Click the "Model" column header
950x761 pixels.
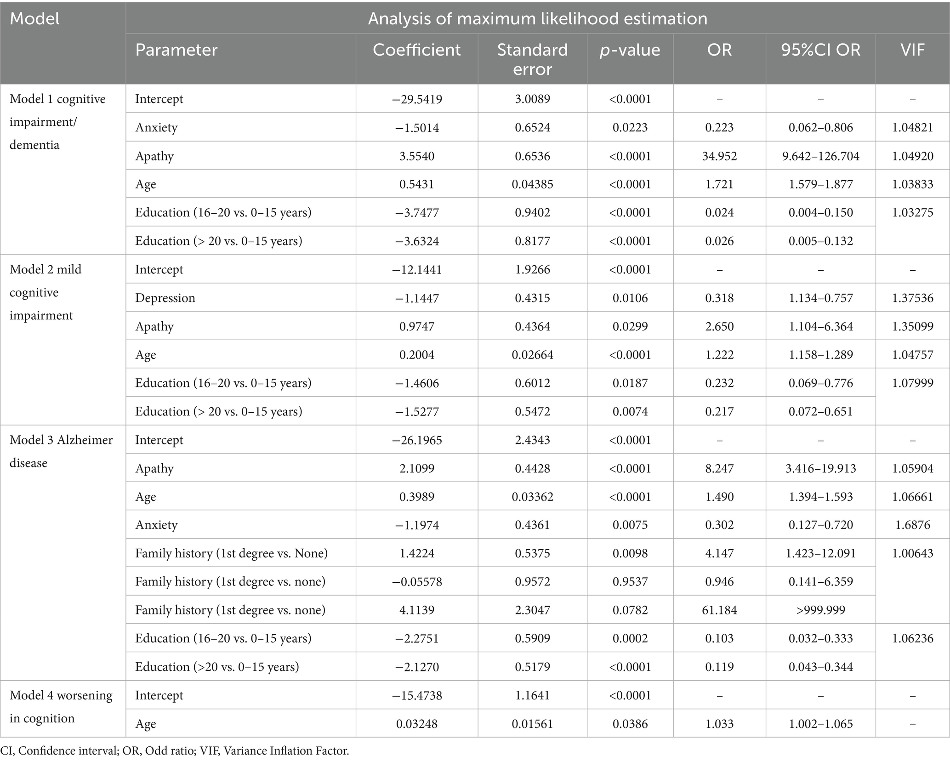[35, 19]
